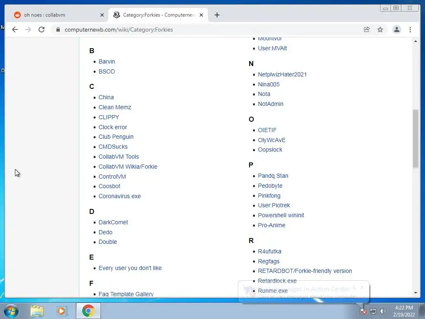Close the 'oh noes : collabvm' tab
425x319 pixels.
pos(102,15)
